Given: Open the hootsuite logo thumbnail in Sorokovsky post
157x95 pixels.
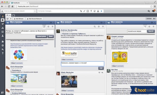Looking at the screenshot, I should [69, 54].
